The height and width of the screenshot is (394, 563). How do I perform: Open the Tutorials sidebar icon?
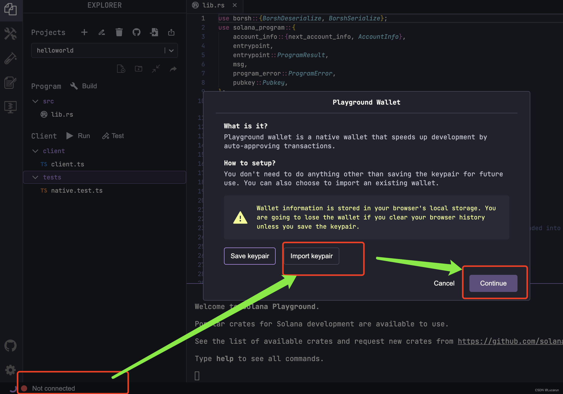tap(10, 83)
